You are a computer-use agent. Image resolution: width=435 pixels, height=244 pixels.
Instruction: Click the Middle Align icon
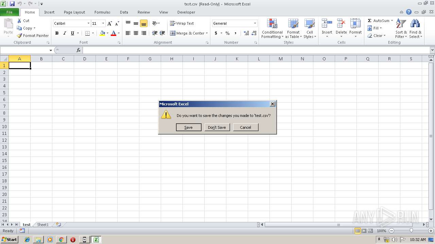136,23
